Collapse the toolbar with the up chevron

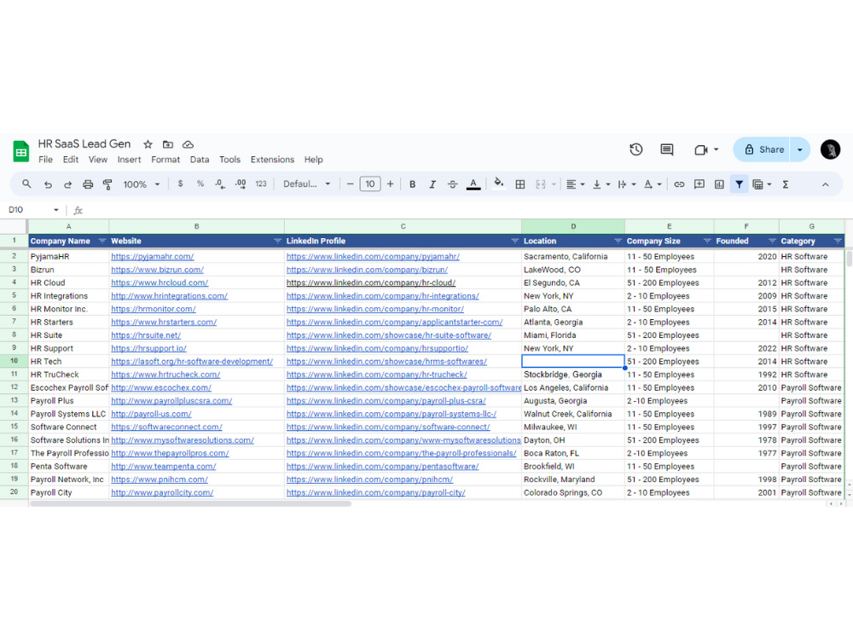click(x=825, y=184)
